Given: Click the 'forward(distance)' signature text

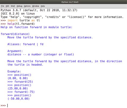Looking at the screenshot, I should click(x=15, y=34).
